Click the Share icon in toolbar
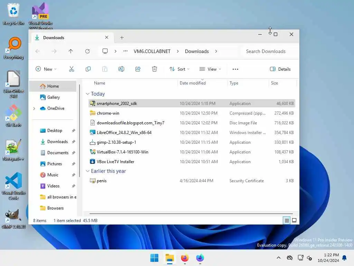Image resolution: width=354 pixels, height=266 pixels. [x=138, y=69]
